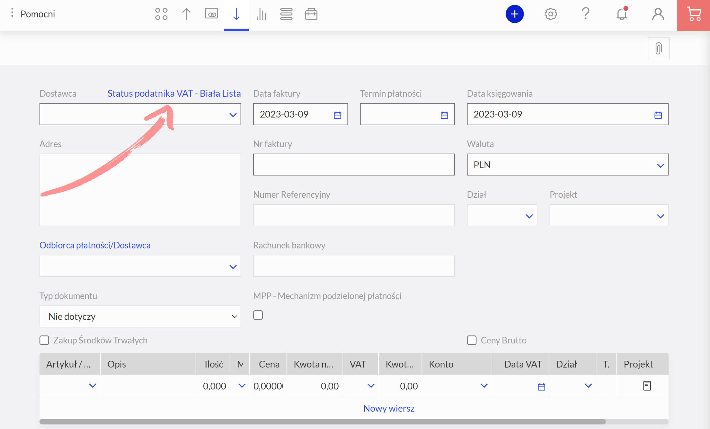
Task: Open calendar for Data faktury
Action: point(338,115)
